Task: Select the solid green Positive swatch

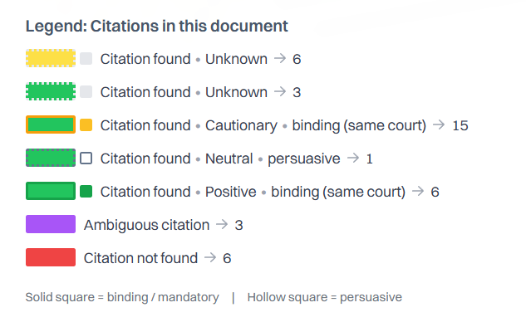Action: point(51,191)
